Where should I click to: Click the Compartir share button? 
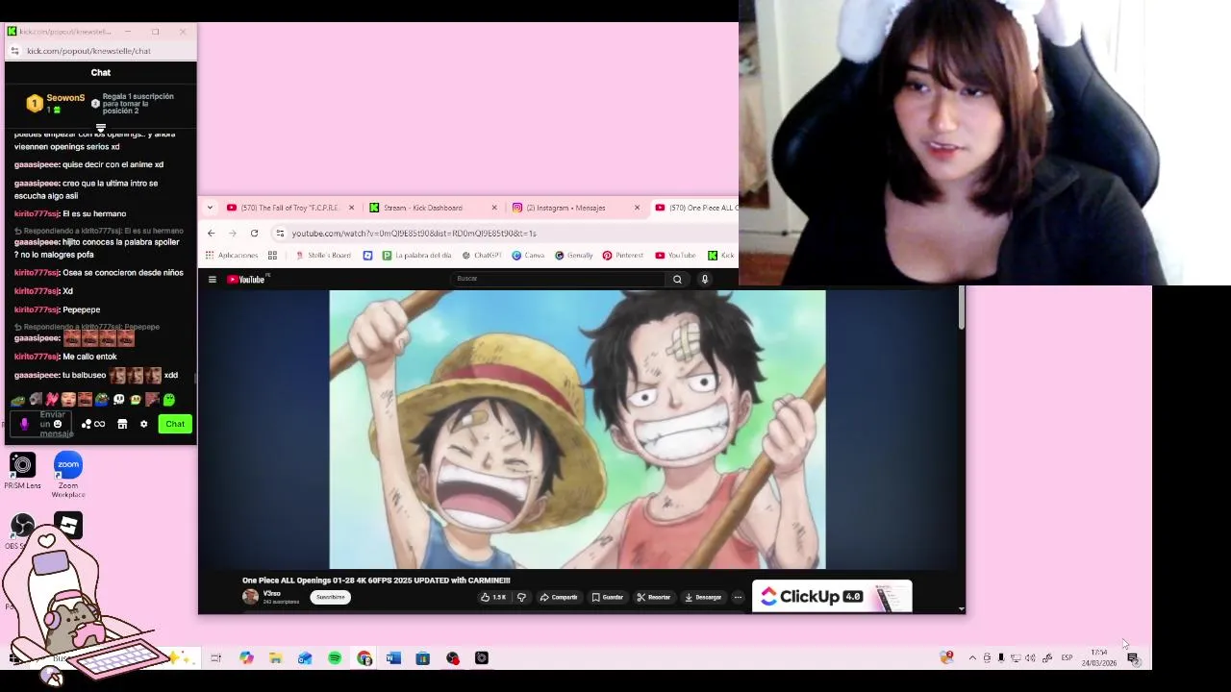(x=559, y=597)
